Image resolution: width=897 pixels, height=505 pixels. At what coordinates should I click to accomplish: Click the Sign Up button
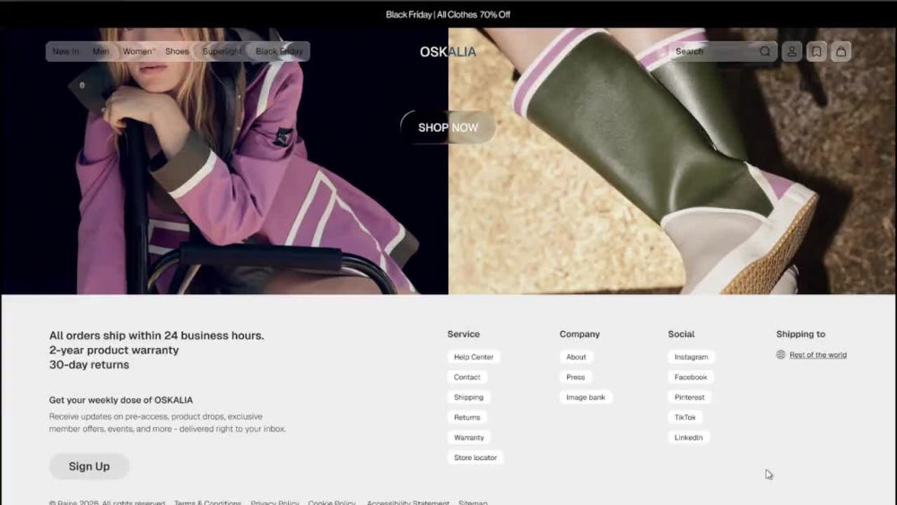89,466
